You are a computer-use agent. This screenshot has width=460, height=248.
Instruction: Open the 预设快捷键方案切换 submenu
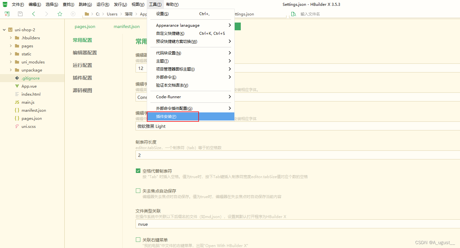click(x=191, y=41)
